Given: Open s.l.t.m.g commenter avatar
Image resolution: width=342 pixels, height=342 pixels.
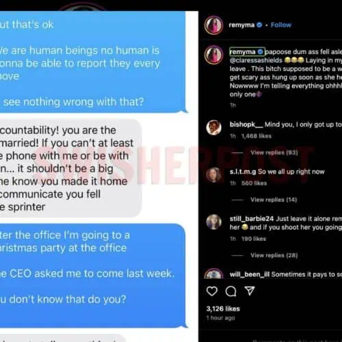Looking at the screenshot, I should pos(213,175).
